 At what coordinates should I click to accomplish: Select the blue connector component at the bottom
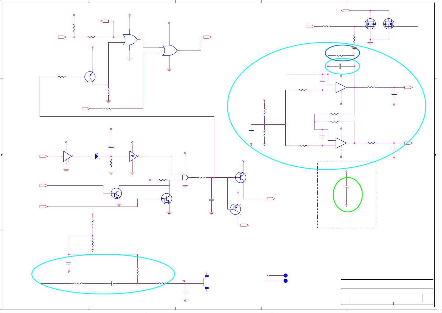(206, 282)
